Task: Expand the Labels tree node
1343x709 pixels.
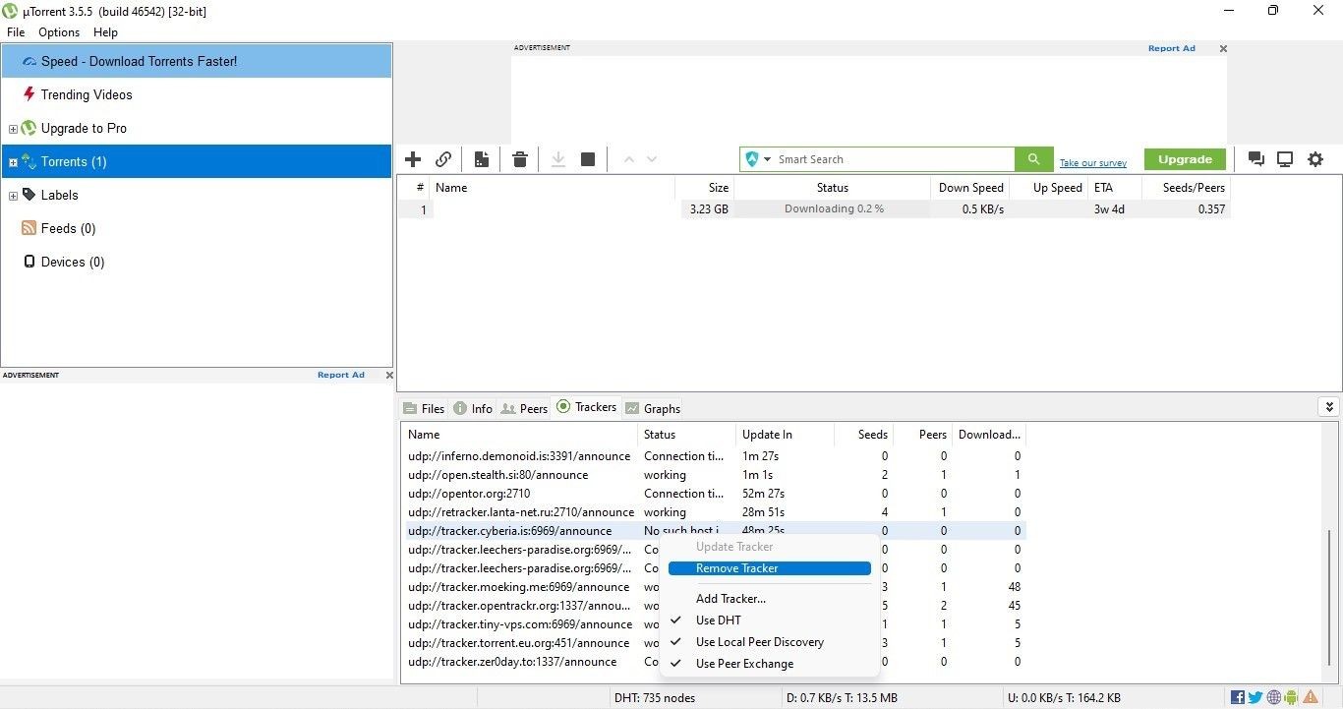Action: point(13,196)
